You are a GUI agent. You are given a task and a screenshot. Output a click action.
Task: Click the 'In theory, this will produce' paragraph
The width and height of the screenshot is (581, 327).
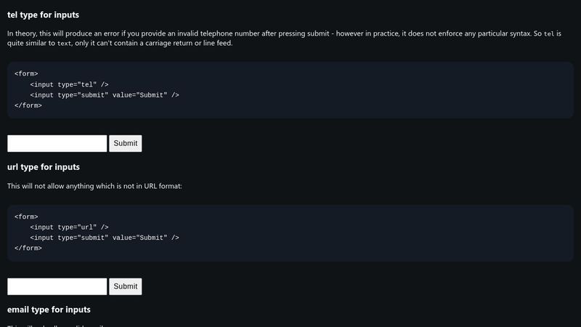click(284, 39)
